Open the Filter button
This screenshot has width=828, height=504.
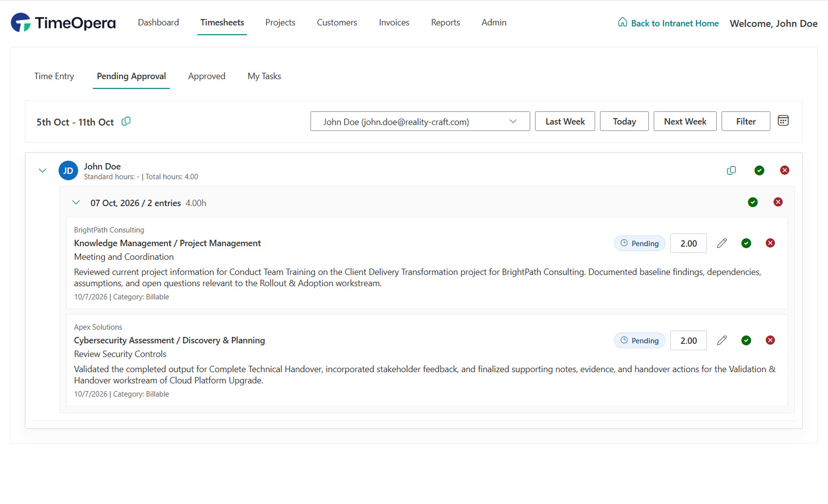point(746,121)
